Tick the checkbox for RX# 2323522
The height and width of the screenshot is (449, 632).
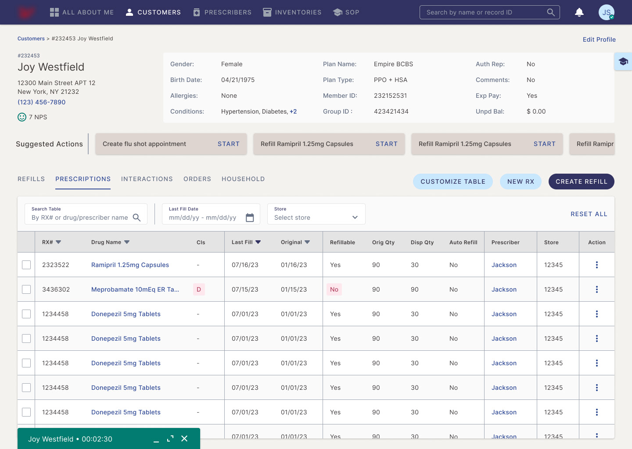(26, 265)
